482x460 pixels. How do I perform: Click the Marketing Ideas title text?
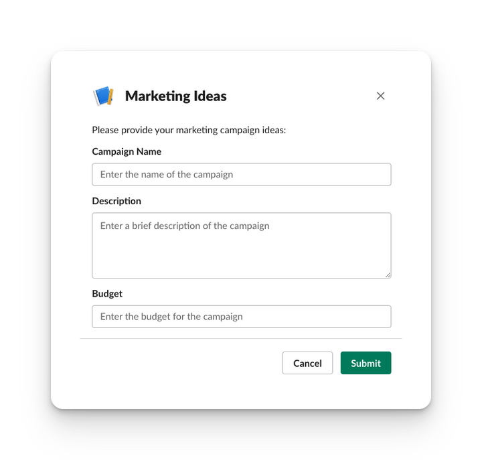(x=175, y=96)
